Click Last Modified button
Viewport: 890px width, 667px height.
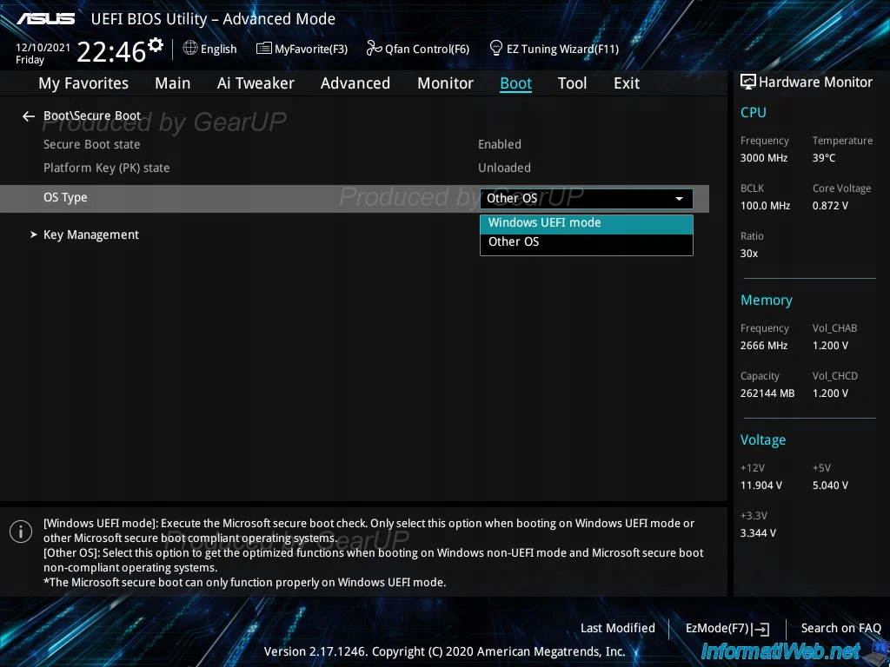(x=618, y=629)
